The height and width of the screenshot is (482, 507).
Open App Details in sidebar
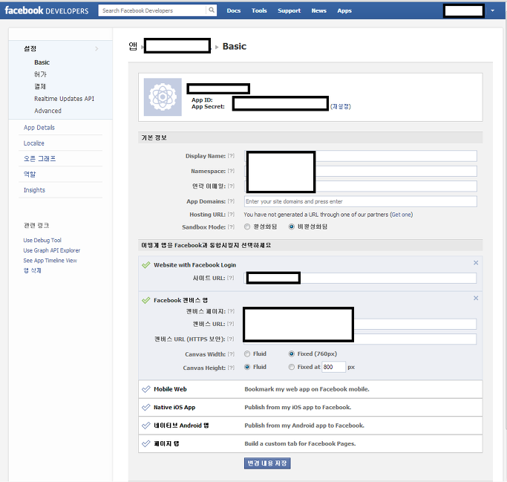coord(39,128)
